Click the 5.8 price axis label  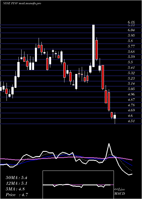[x=130, y=41]
